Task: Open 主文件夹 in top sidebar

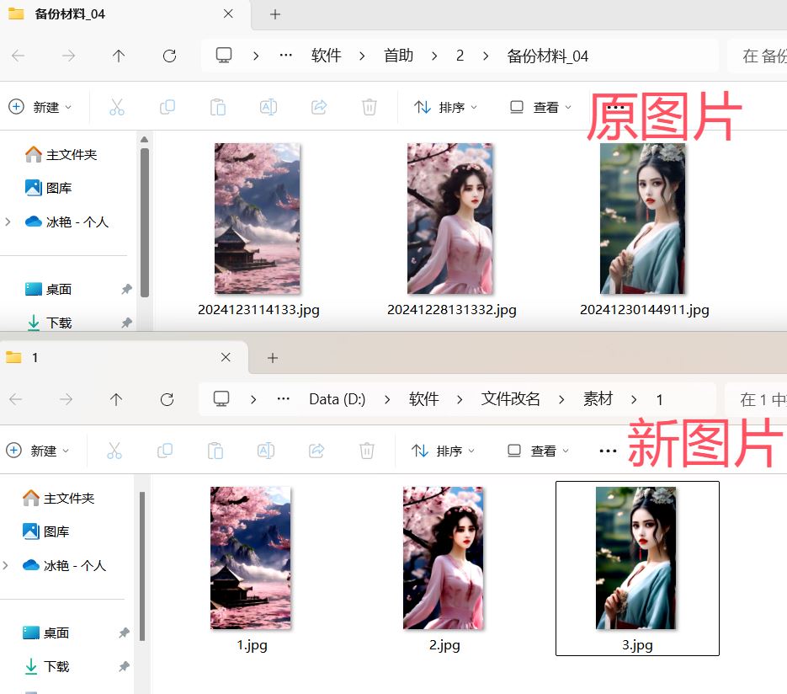Action: (61, 154)
